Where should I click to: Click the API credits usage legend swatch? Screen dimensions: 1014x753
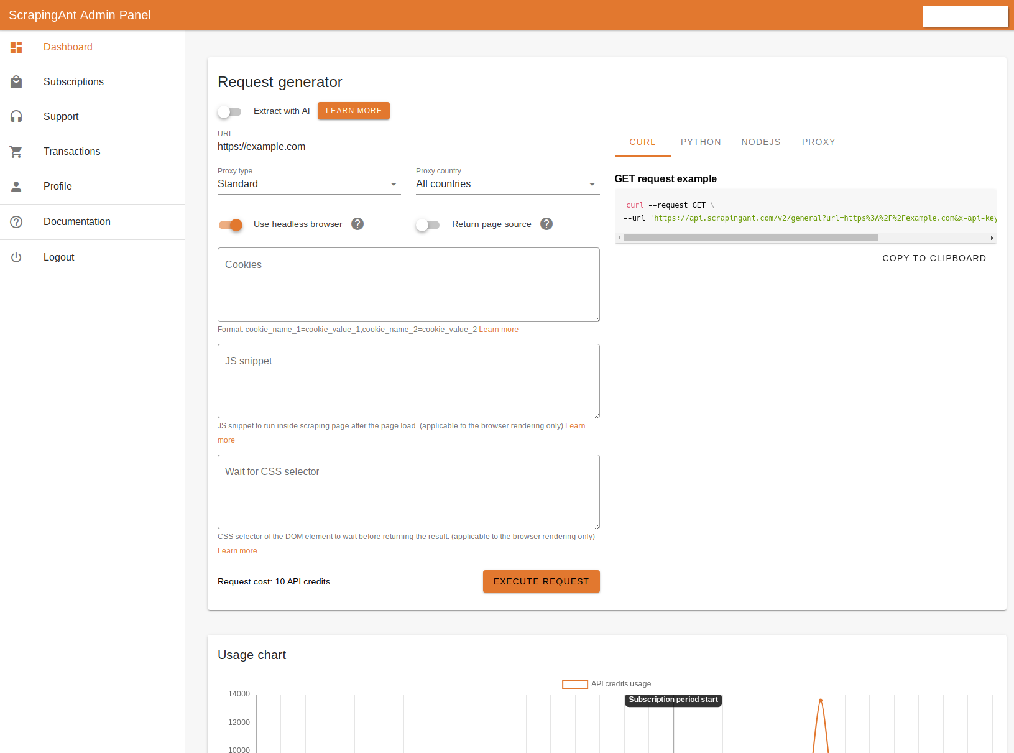[575, 685]
